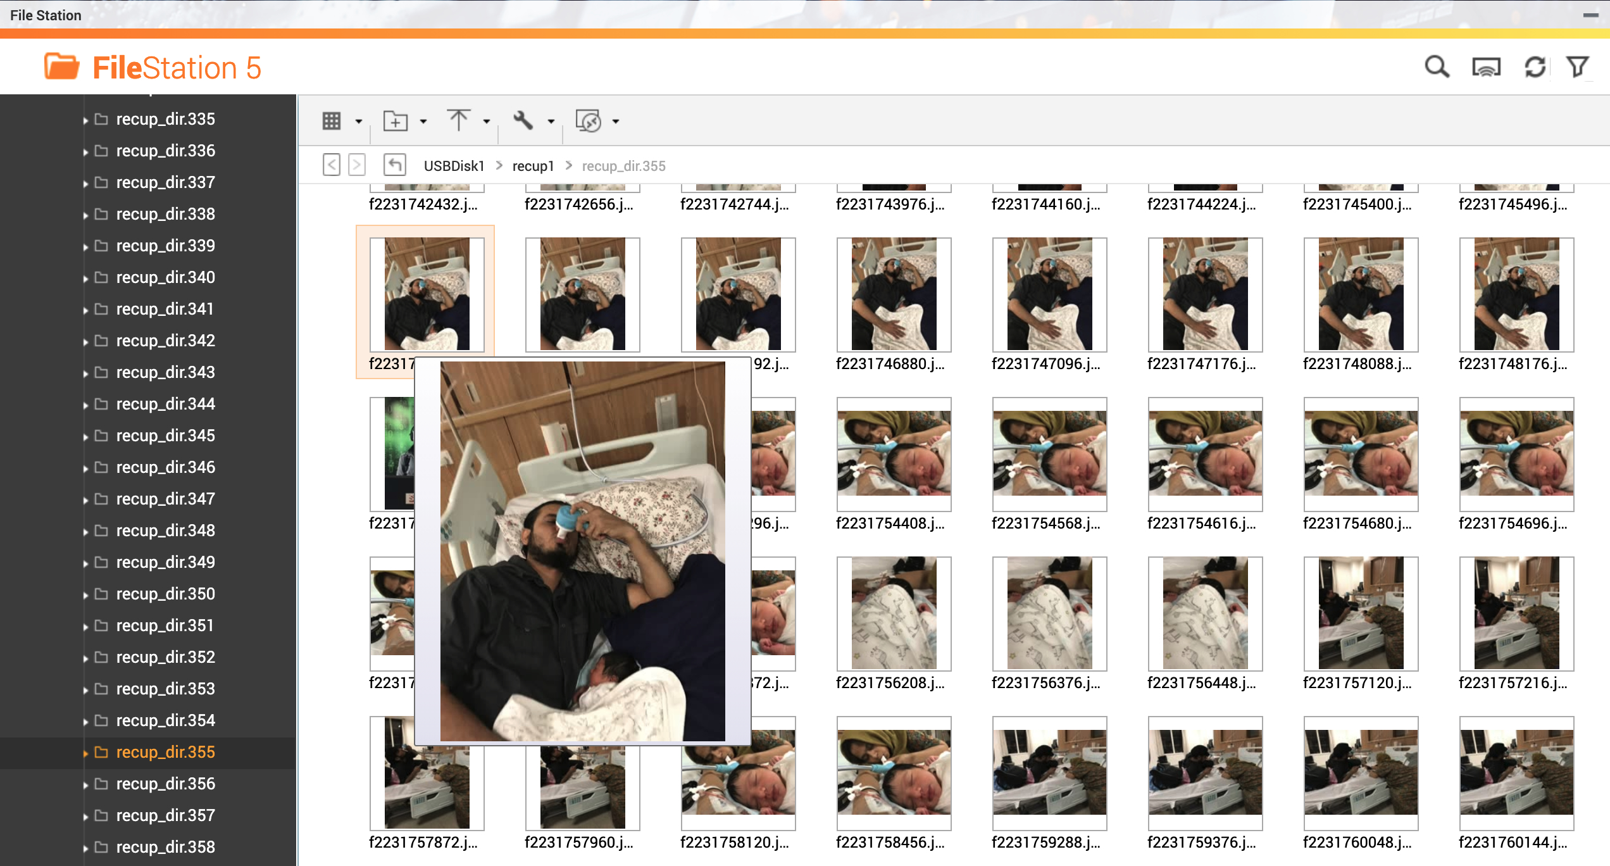1610x866 pixels.
Task: Select folder recup_dir.342 in tree
Action: pyautogui.click(x=165, y=341)
